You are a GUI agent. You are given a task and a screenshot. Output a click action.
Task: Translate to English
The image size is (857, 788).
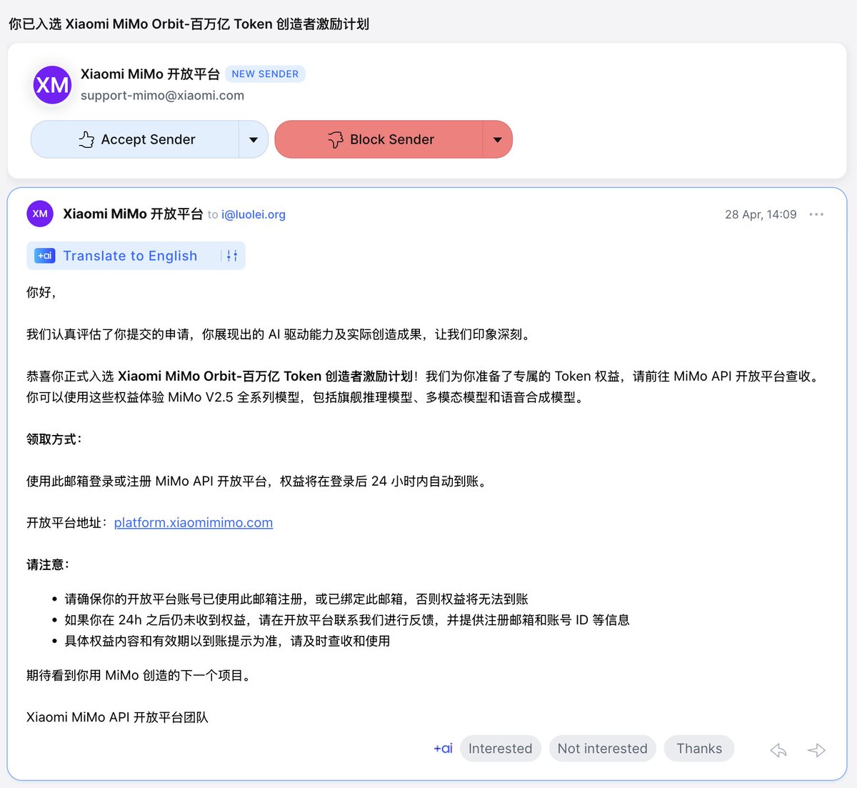tap(130, 256)
